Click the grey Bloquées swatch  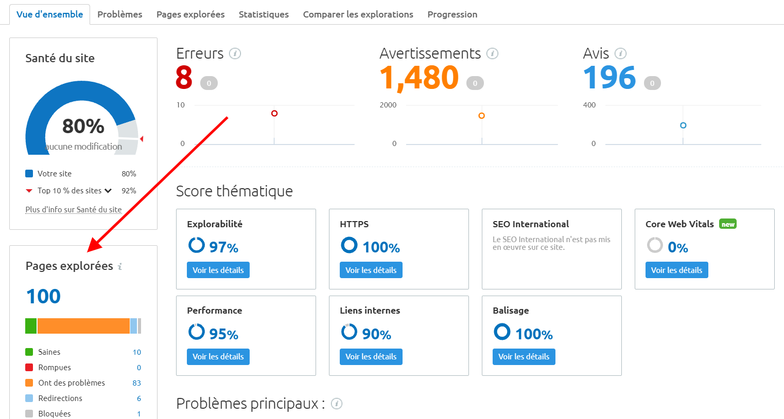(x=29, y=414)
